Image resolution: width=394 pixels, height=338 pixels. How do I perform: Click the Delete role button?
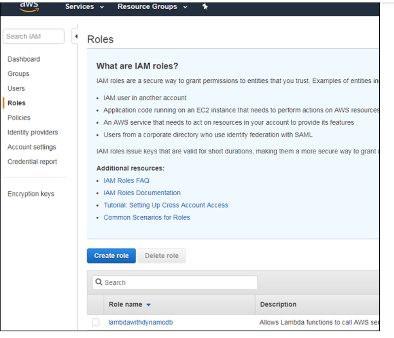pyautogui.click(x=162, y=256)
